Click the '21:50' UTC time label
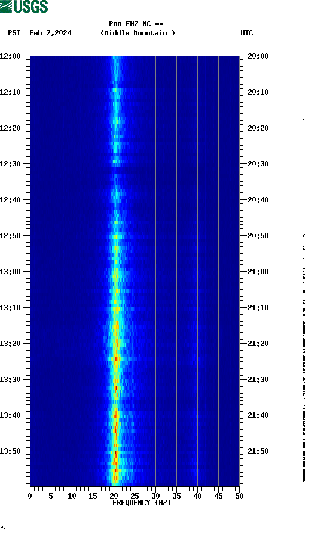The height and width of the screenshot is (534, 330). pyautogui.click(x=258, y=451)
